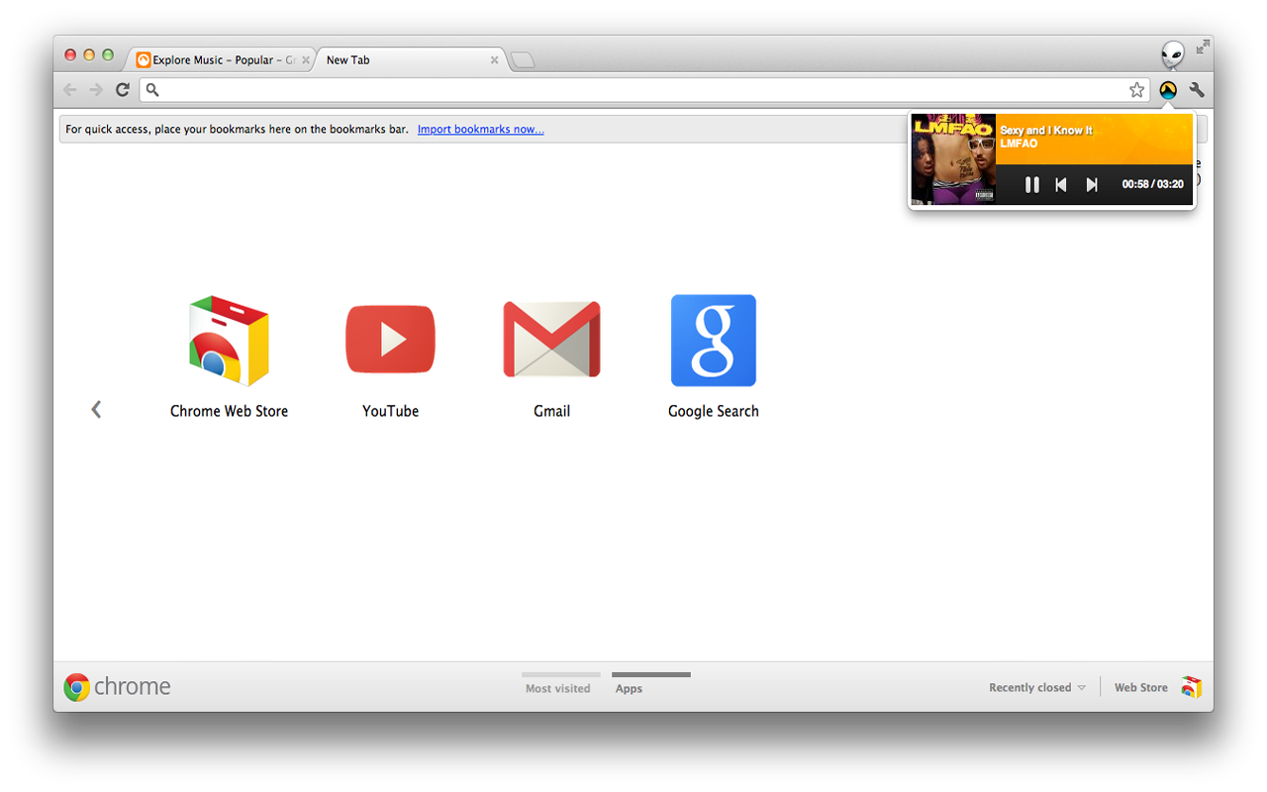Expand the Recently closed dropdown
Screen dimensions: 1267x792
click(x=1037, y=687)
